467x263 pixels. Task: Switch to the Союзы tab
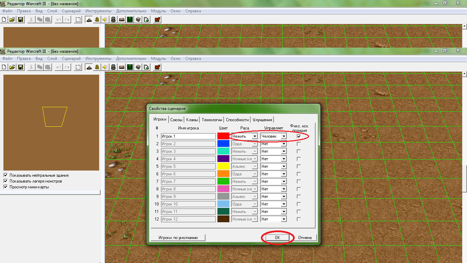pyautogui.click(x=176, y=120)
